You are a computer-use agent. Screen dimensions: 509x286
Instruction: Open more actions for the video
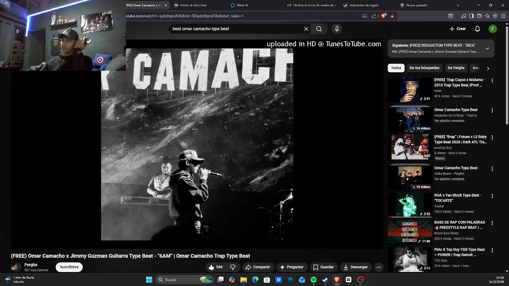(x=379, y=267)
